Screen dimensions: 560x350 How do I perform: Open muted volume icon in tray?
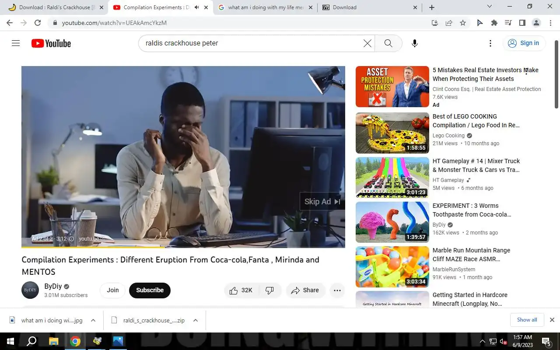coord(503,341)
